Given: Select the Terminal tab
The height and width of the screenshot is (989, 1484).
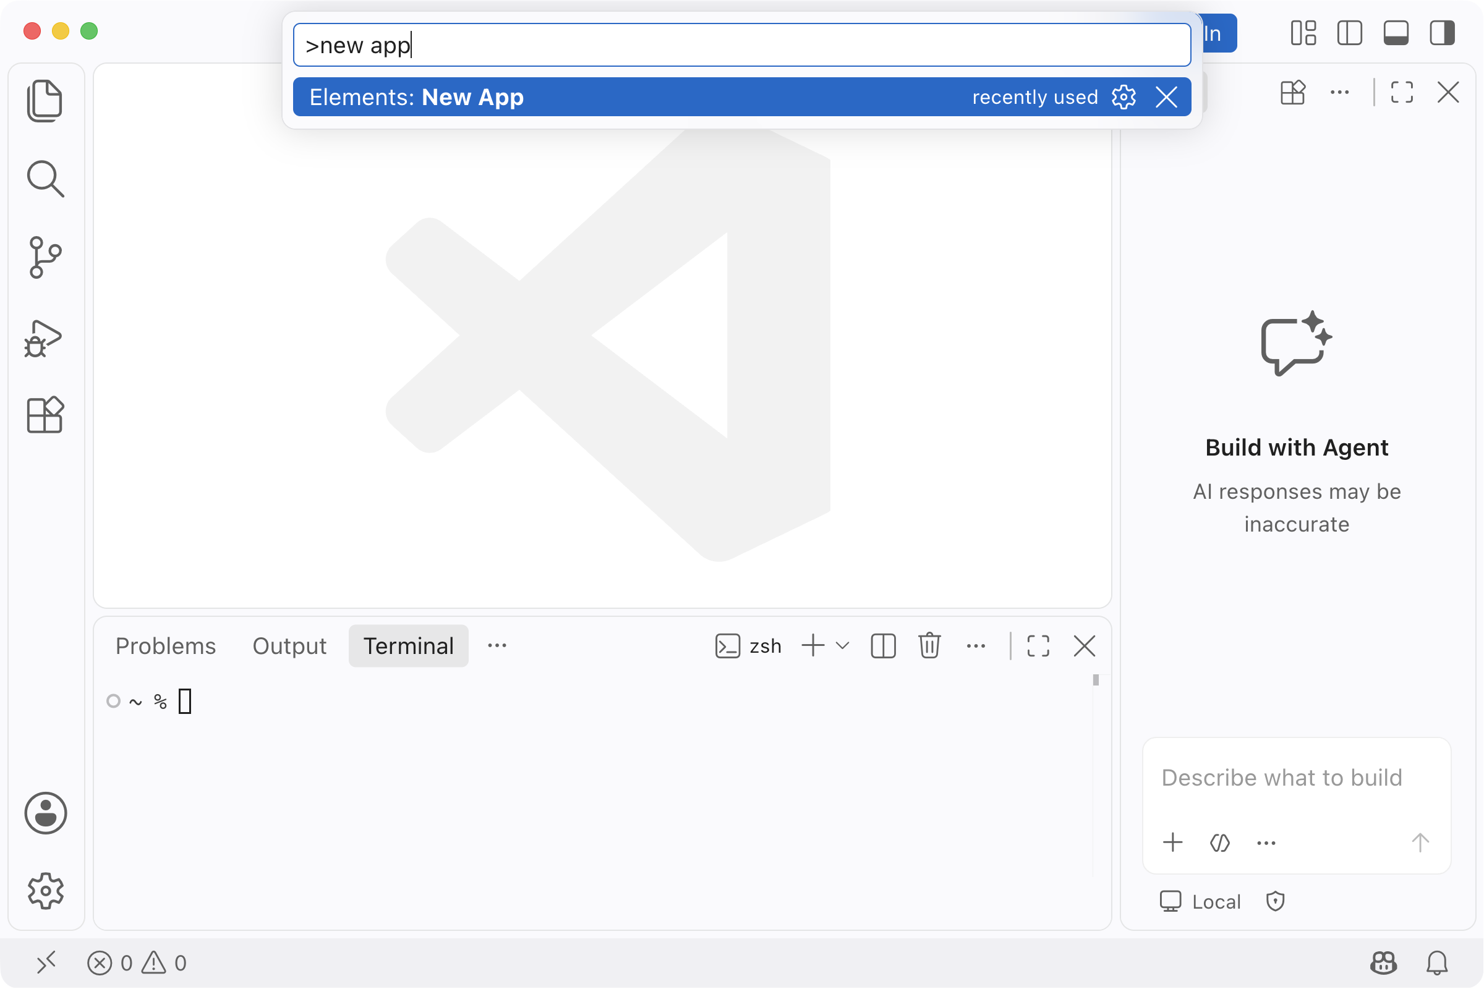Looking at the screenshot, I should [408, 646].
